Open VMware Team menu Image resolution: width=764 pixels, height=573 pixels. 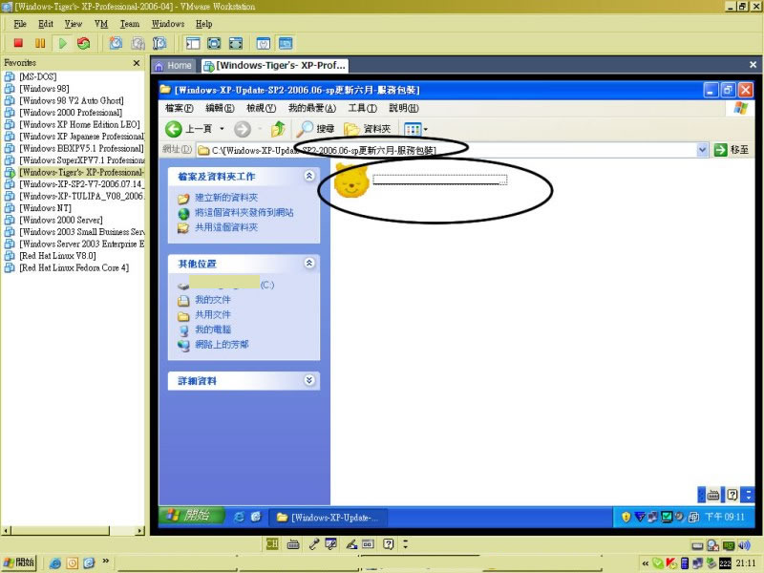(x=130, y=24)
